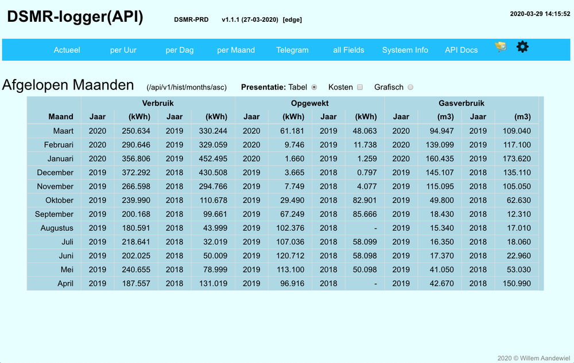The width and height of the screenshot is (574, 363).
Task: Click the /api/v1/hist/months/asc endpoint text
Action: coord(187,87)
